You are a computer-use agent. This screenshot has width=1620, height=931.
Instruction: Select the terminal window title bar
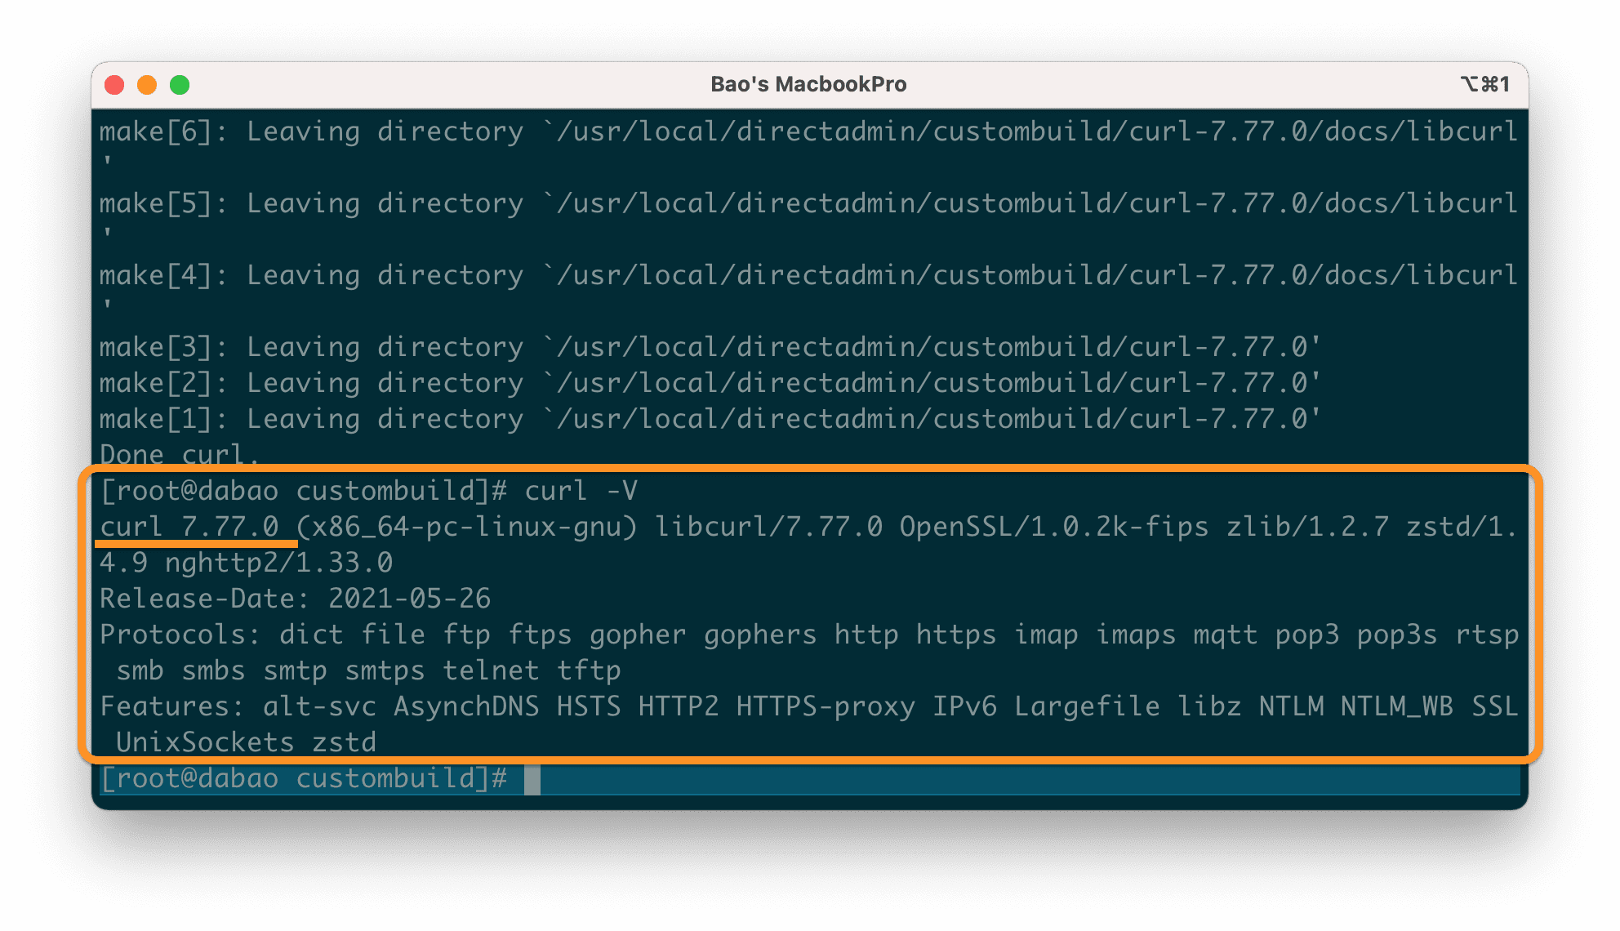(x=810, y=82)
